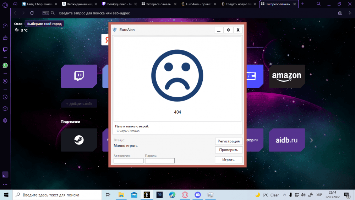This screenshot has height=200, width=355.
Task: Open WhatsApp from the Opera sidebar
Action: point(5,65)
